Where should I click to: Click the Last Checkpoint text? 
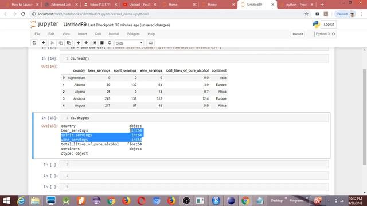pos(129,25)
